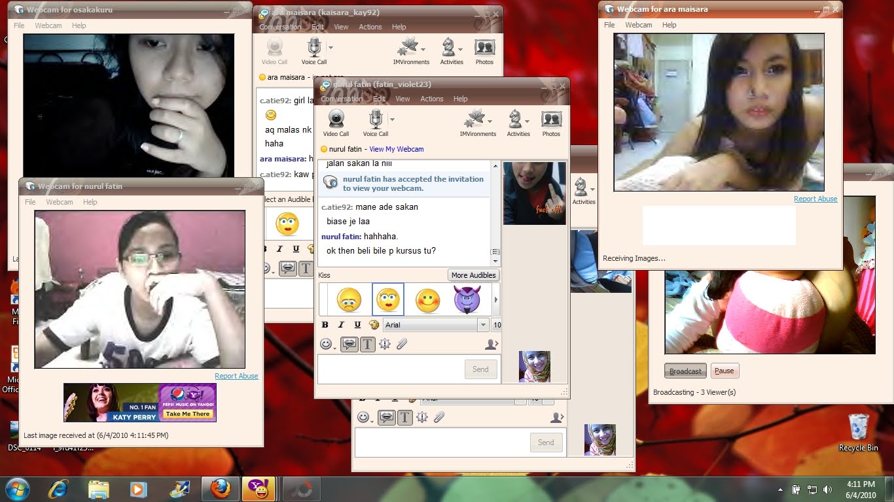
Task: Open text color palette in nurul fatin chat
Action: 374,325
